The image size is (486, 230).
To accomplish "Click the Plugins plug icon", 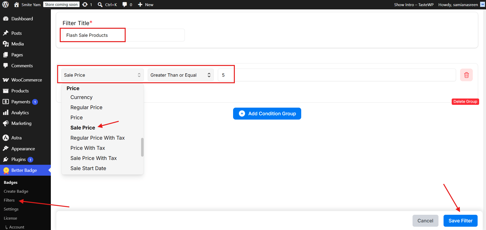I will (6, 159).
